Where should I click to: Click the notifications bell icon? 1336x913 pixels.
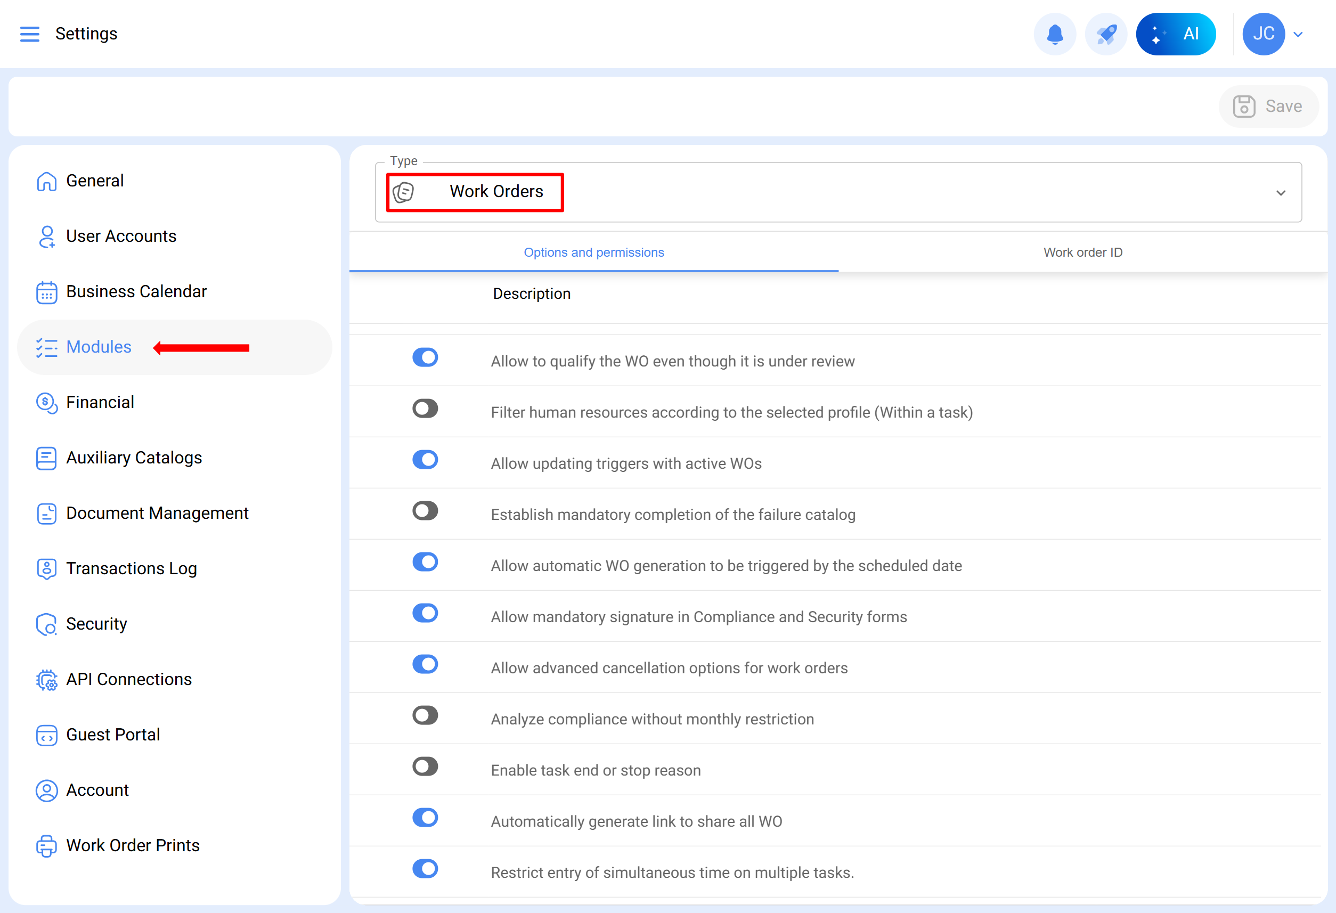1055,34
